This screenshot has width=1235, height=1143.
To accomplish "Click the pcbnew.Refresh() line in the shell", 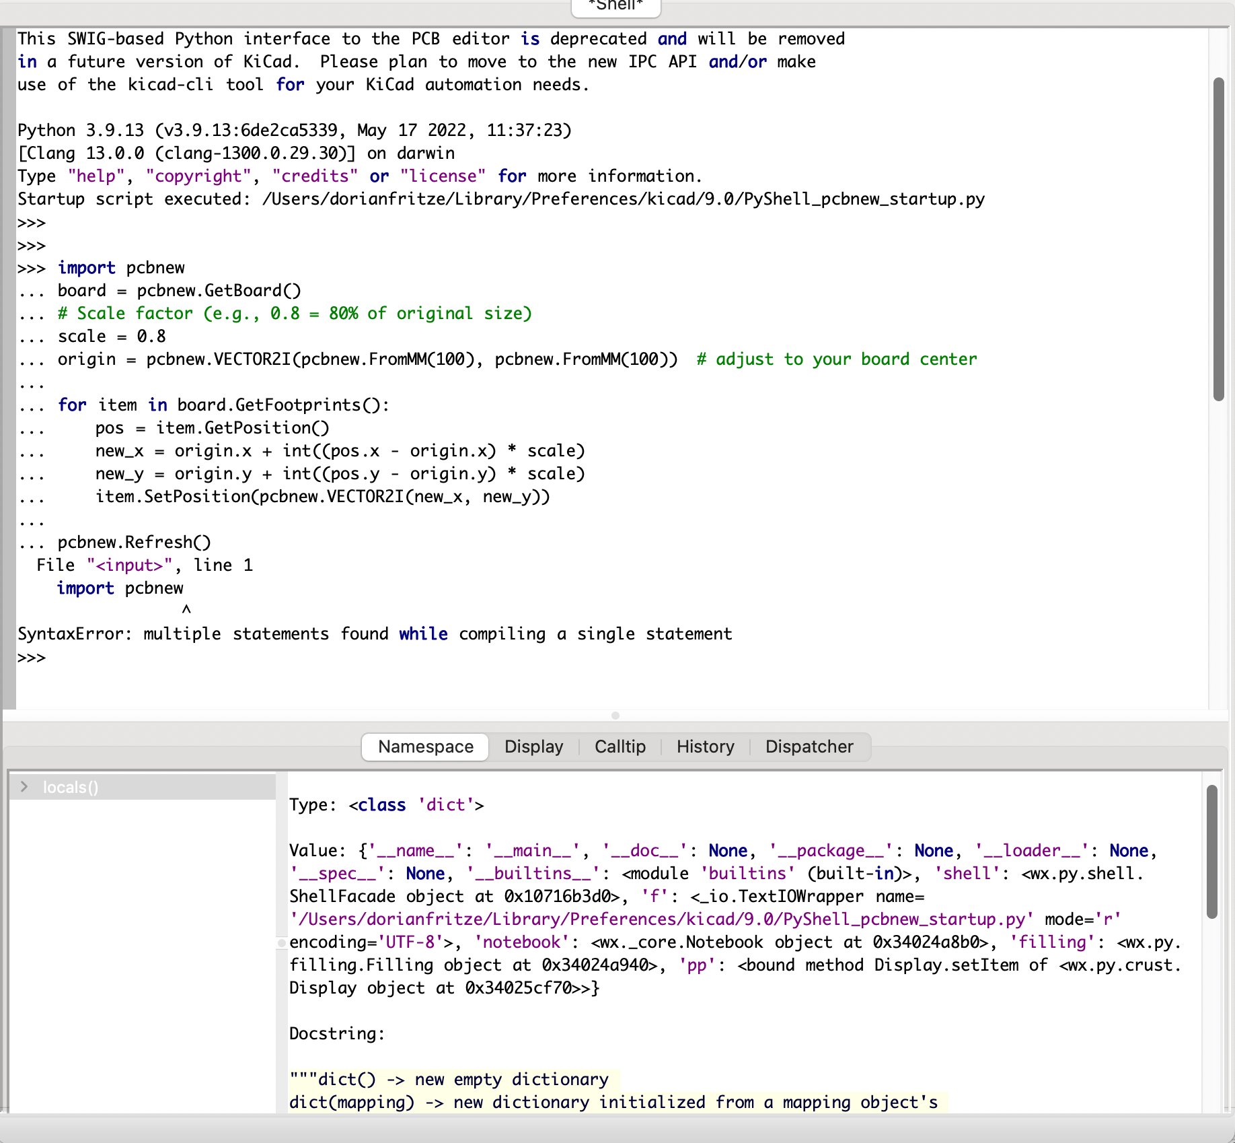I will (x=134, y=542).
